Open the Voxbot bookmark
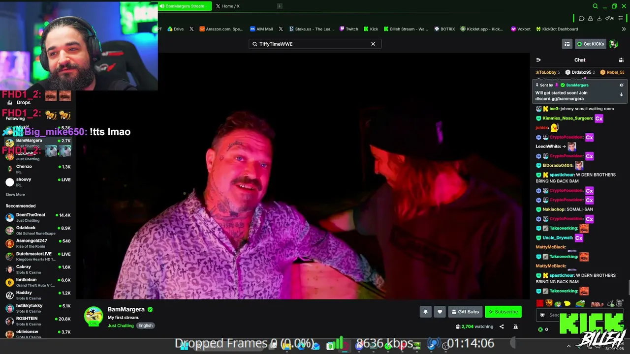Screen dimensions: 630x354 pos(521,29)
